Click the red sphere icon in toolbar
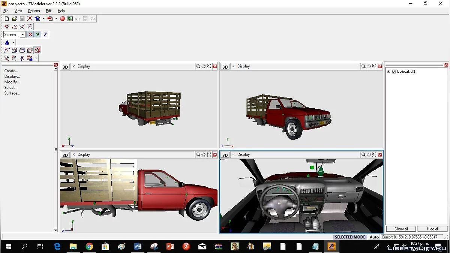The width and height of the screenshot is (450, 253). 62,18
